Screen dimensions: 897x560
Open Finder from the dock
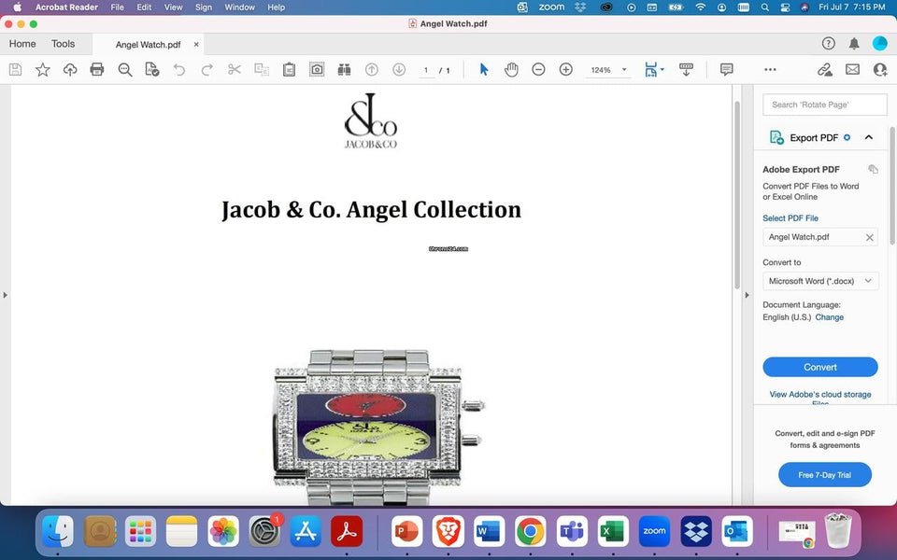58,531
